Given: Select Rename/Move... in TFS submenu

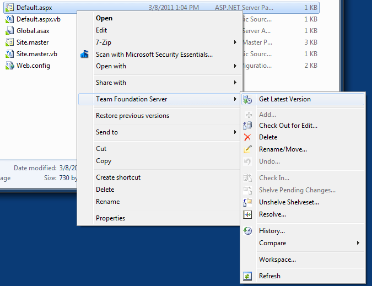Looking at the screenshot, I should click(x=303, y=149).
